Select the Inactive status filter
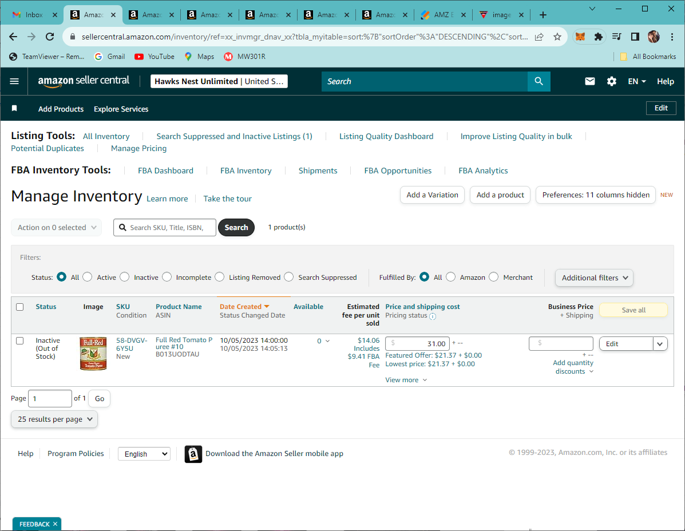Viewport: 685px width, 531px height. tap(125, 277)
